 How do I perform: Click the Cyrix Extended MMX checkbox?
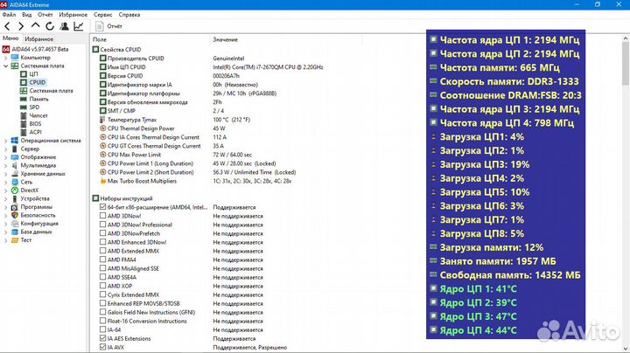[103, 294]
